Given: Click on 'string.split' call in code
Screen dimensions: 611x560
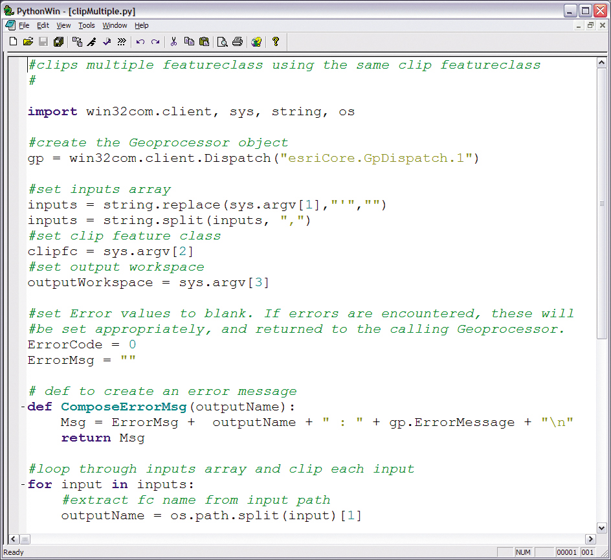Looking at the screenshot, I should [x=153, y=221].
